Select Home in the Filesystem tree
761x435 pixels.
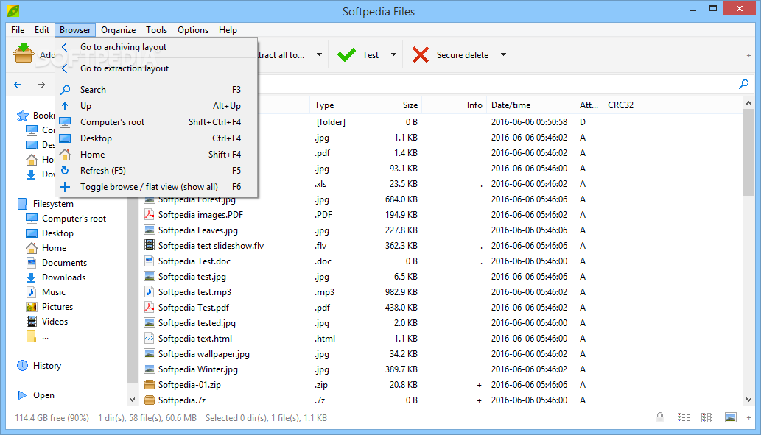click(x=54, y=248)
